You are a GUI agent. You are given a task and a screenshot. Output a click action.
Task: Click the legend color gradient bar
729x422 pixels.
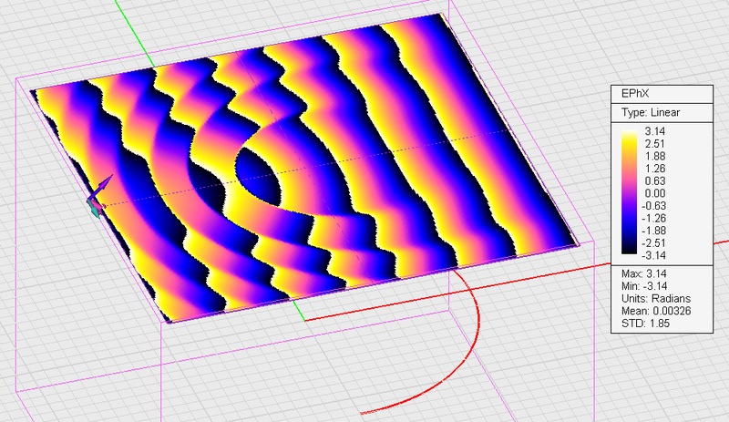[x=630, y=192]
